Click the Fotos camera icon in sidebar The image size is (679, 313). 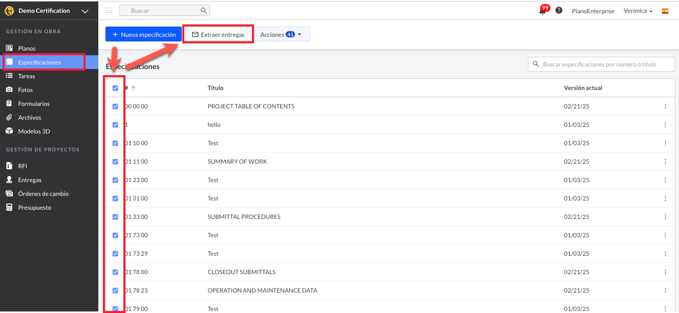click(9, 90)
